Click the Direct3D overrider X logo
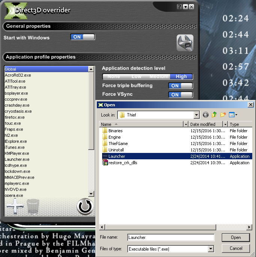The image size is (256, 257). 15,11
